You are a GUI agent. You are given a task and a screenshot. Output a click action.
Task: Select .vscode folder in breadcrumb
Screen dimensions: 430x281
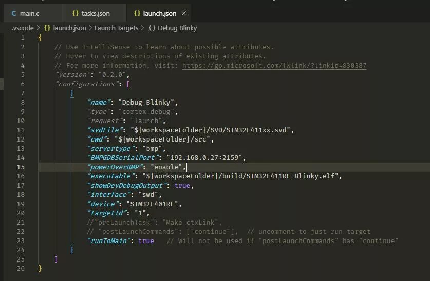point(23,28)
